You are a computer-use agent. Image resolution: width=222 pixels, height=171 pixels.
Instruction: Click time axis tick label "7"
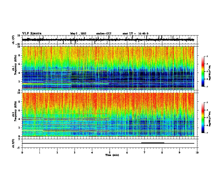145,153
